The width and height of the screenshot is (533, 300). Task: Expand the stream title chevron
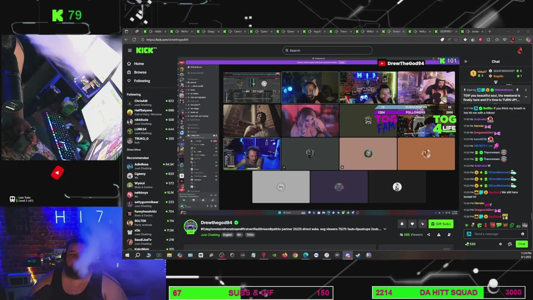point(385,229)
